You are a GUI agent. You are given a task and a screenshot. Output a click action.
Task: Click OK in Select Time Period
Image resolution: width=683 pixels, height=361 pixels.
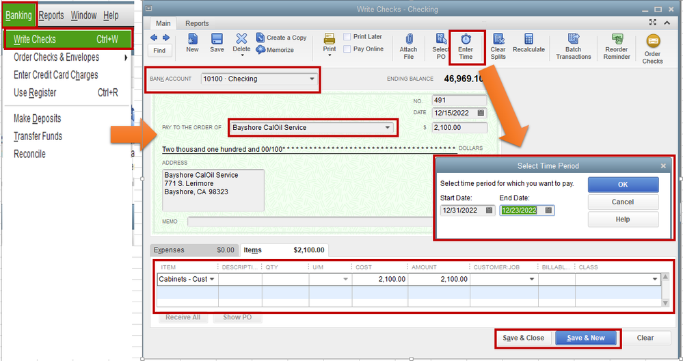(623, 185)
